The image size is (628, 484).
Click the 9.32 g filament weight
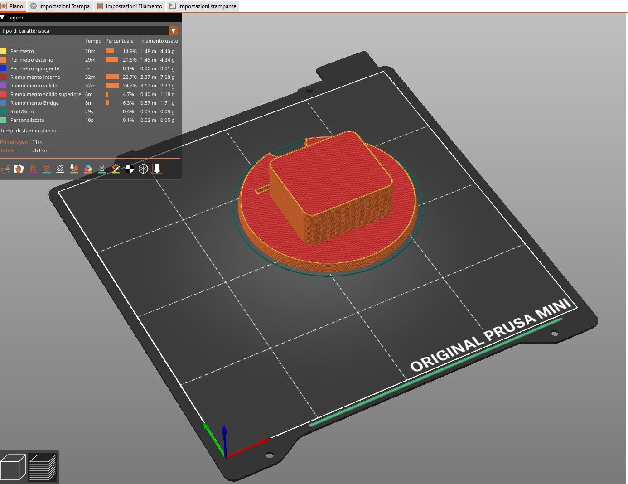pos(167,86)
